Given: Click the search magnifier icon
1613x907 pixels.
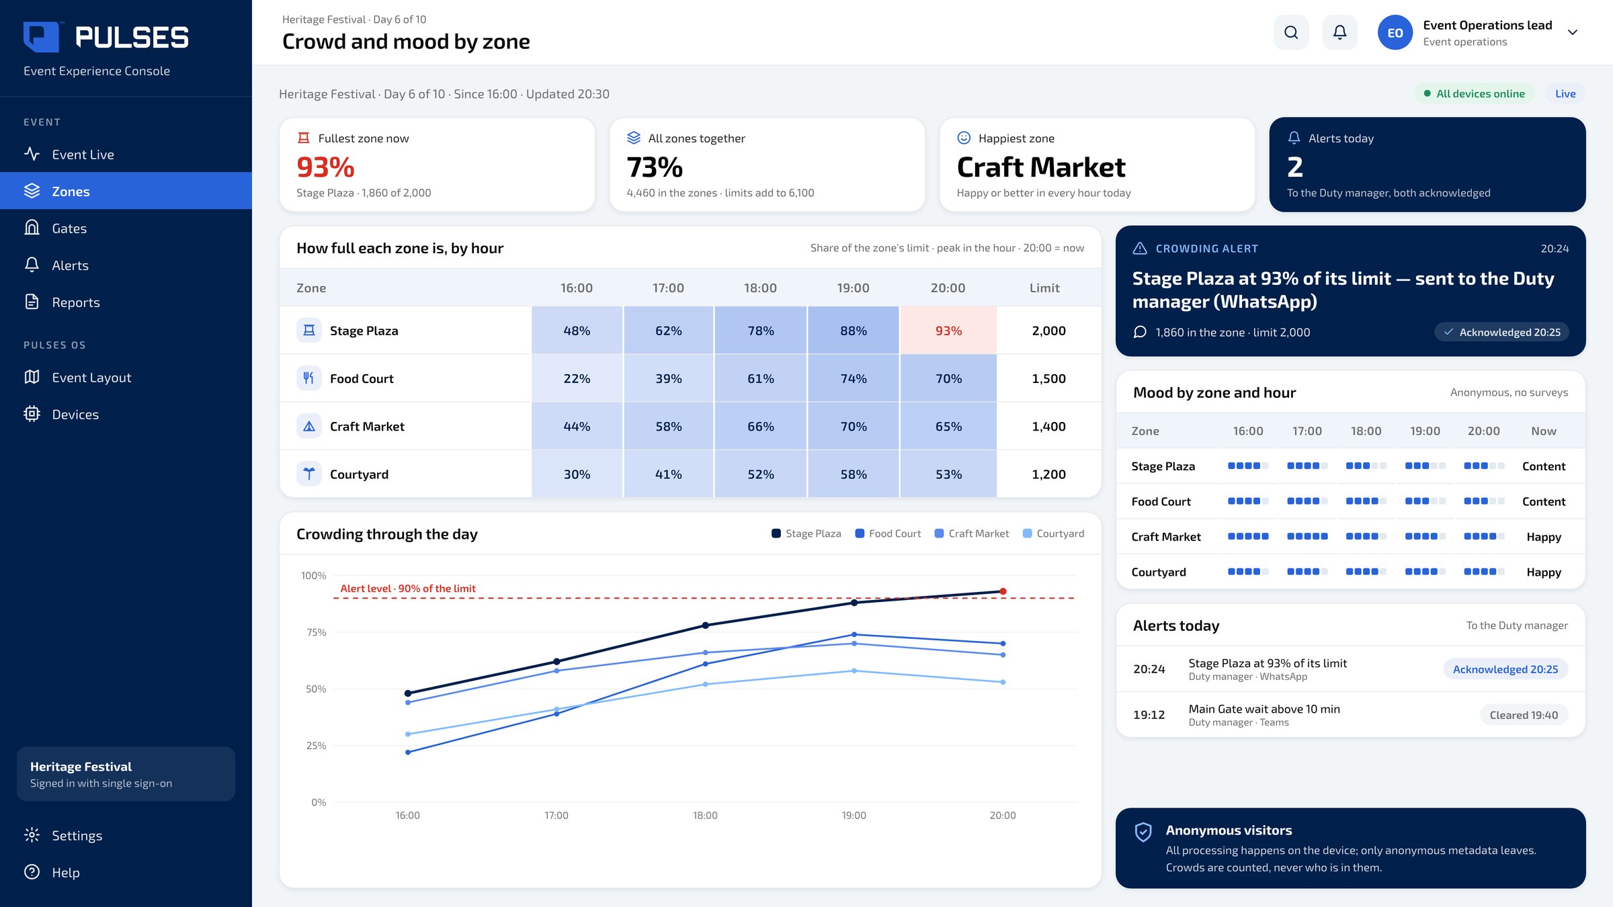Looking at the screenshot, I should click(1290, 32).
